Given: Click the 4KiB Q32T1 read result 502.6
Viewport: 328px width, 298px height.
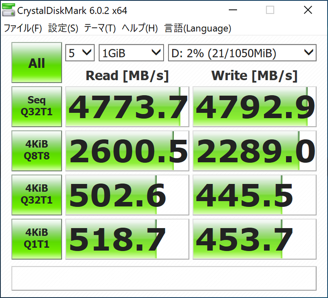Looking at the screenshot, I should [127, 195].
